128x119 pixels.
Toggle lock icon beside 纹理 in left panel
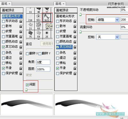click(21, 31)
